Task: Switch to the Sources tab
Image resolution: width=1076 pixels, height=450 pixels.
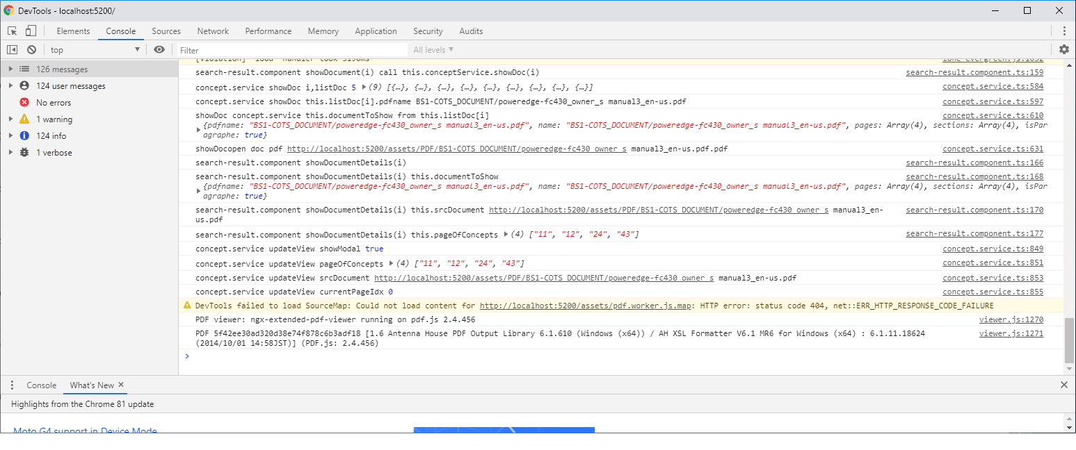Action: pyautogui.click(x=166, y=31)
